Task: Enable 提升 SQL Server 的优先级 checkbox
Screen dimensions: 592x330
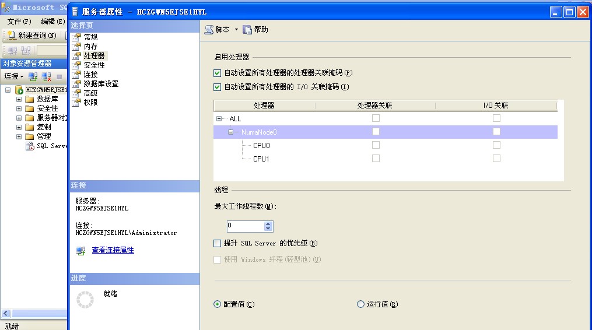Action: tap(217, 244)
